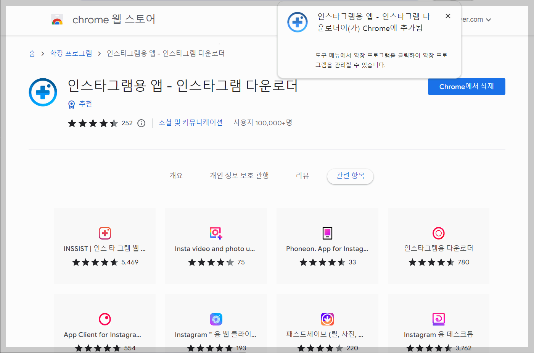Open the Phoneon App for Instagram icon
Screen dimensions: 534x353
(327, 233)
